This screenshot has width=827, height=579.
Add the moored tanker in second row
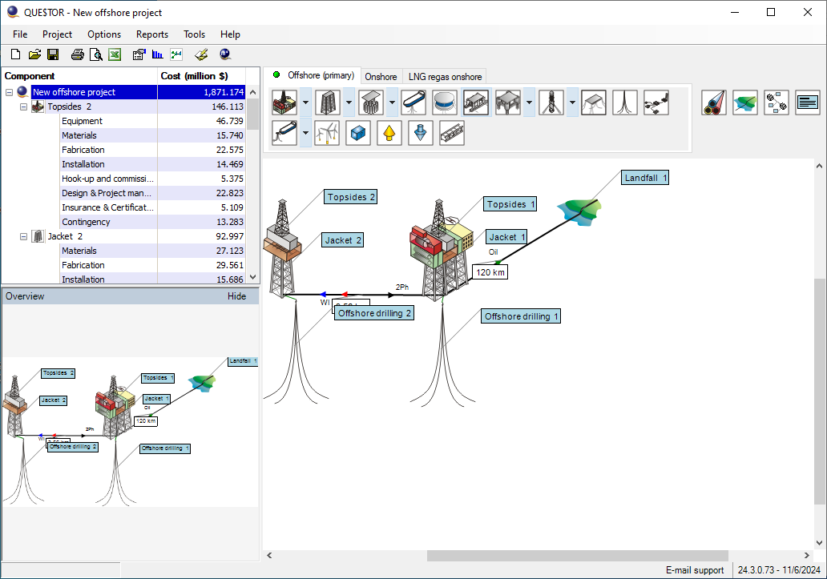(284, 133)
